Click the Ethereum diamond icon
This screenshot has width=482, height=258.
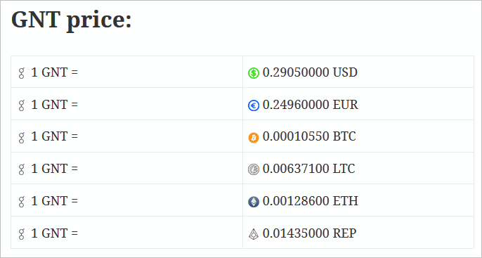coord(254,202)
